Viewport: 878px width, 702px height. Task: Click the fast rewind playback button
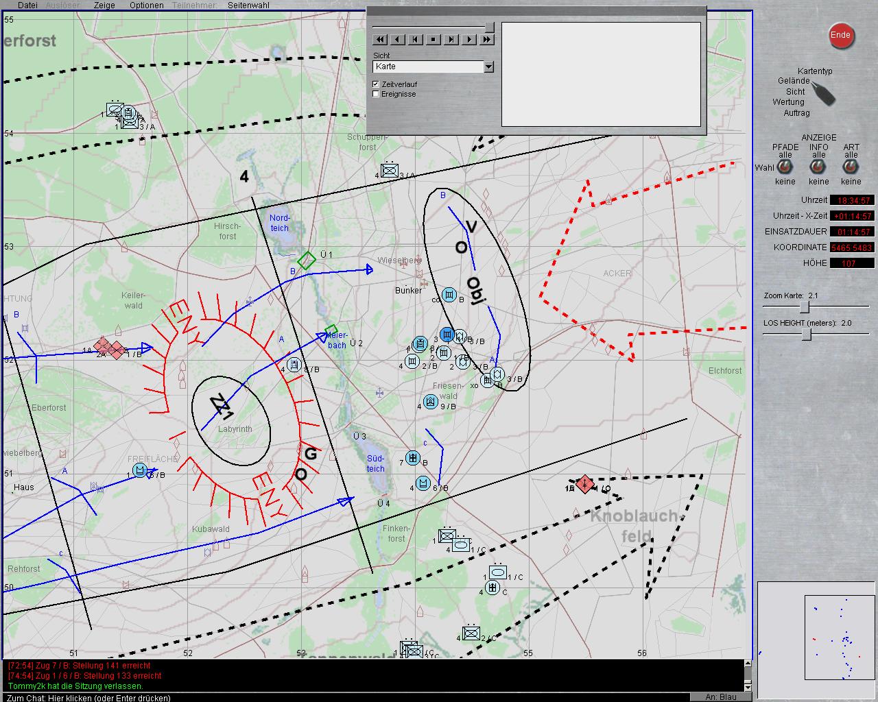coord(380,40)
